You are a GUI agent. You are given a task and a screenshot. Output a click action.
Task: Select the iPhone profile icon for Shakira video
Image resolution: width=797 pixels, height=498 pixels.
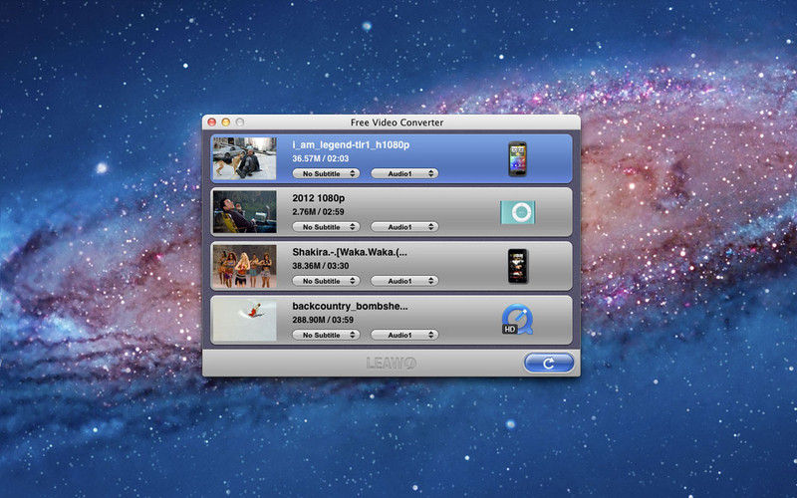[517, 266]
